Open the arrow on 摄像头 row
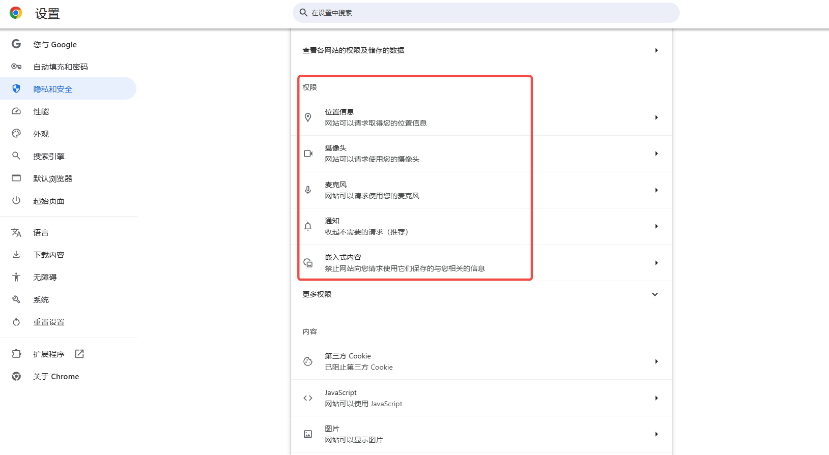The height and width of the screenshot is (455, 829). click(x=656, y=154)
